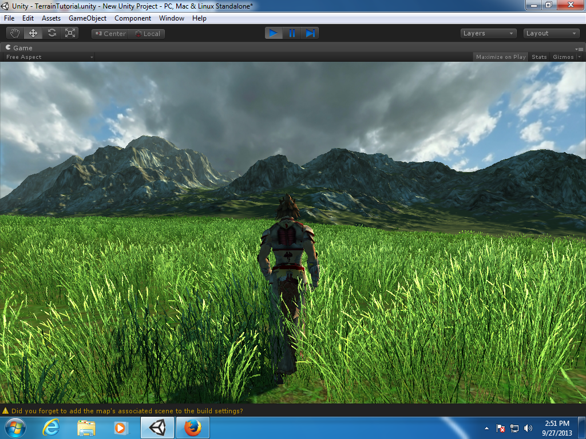Click the Play button
The height and width of the screenshot is (439, 586).
(x=274, y=33)
